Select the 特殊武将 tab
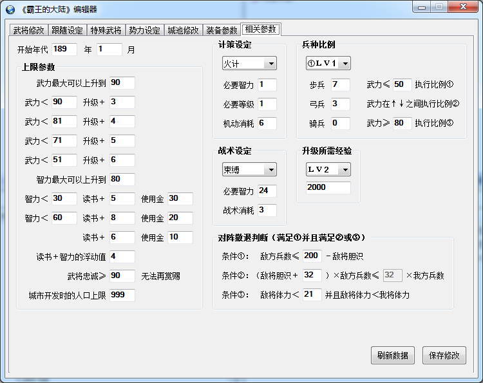This screenshot has width=483, height=383. [106, 30]
